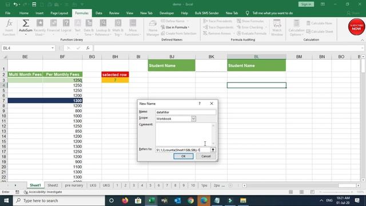Open Firefox from the taskbar

(x=125, y=201)
